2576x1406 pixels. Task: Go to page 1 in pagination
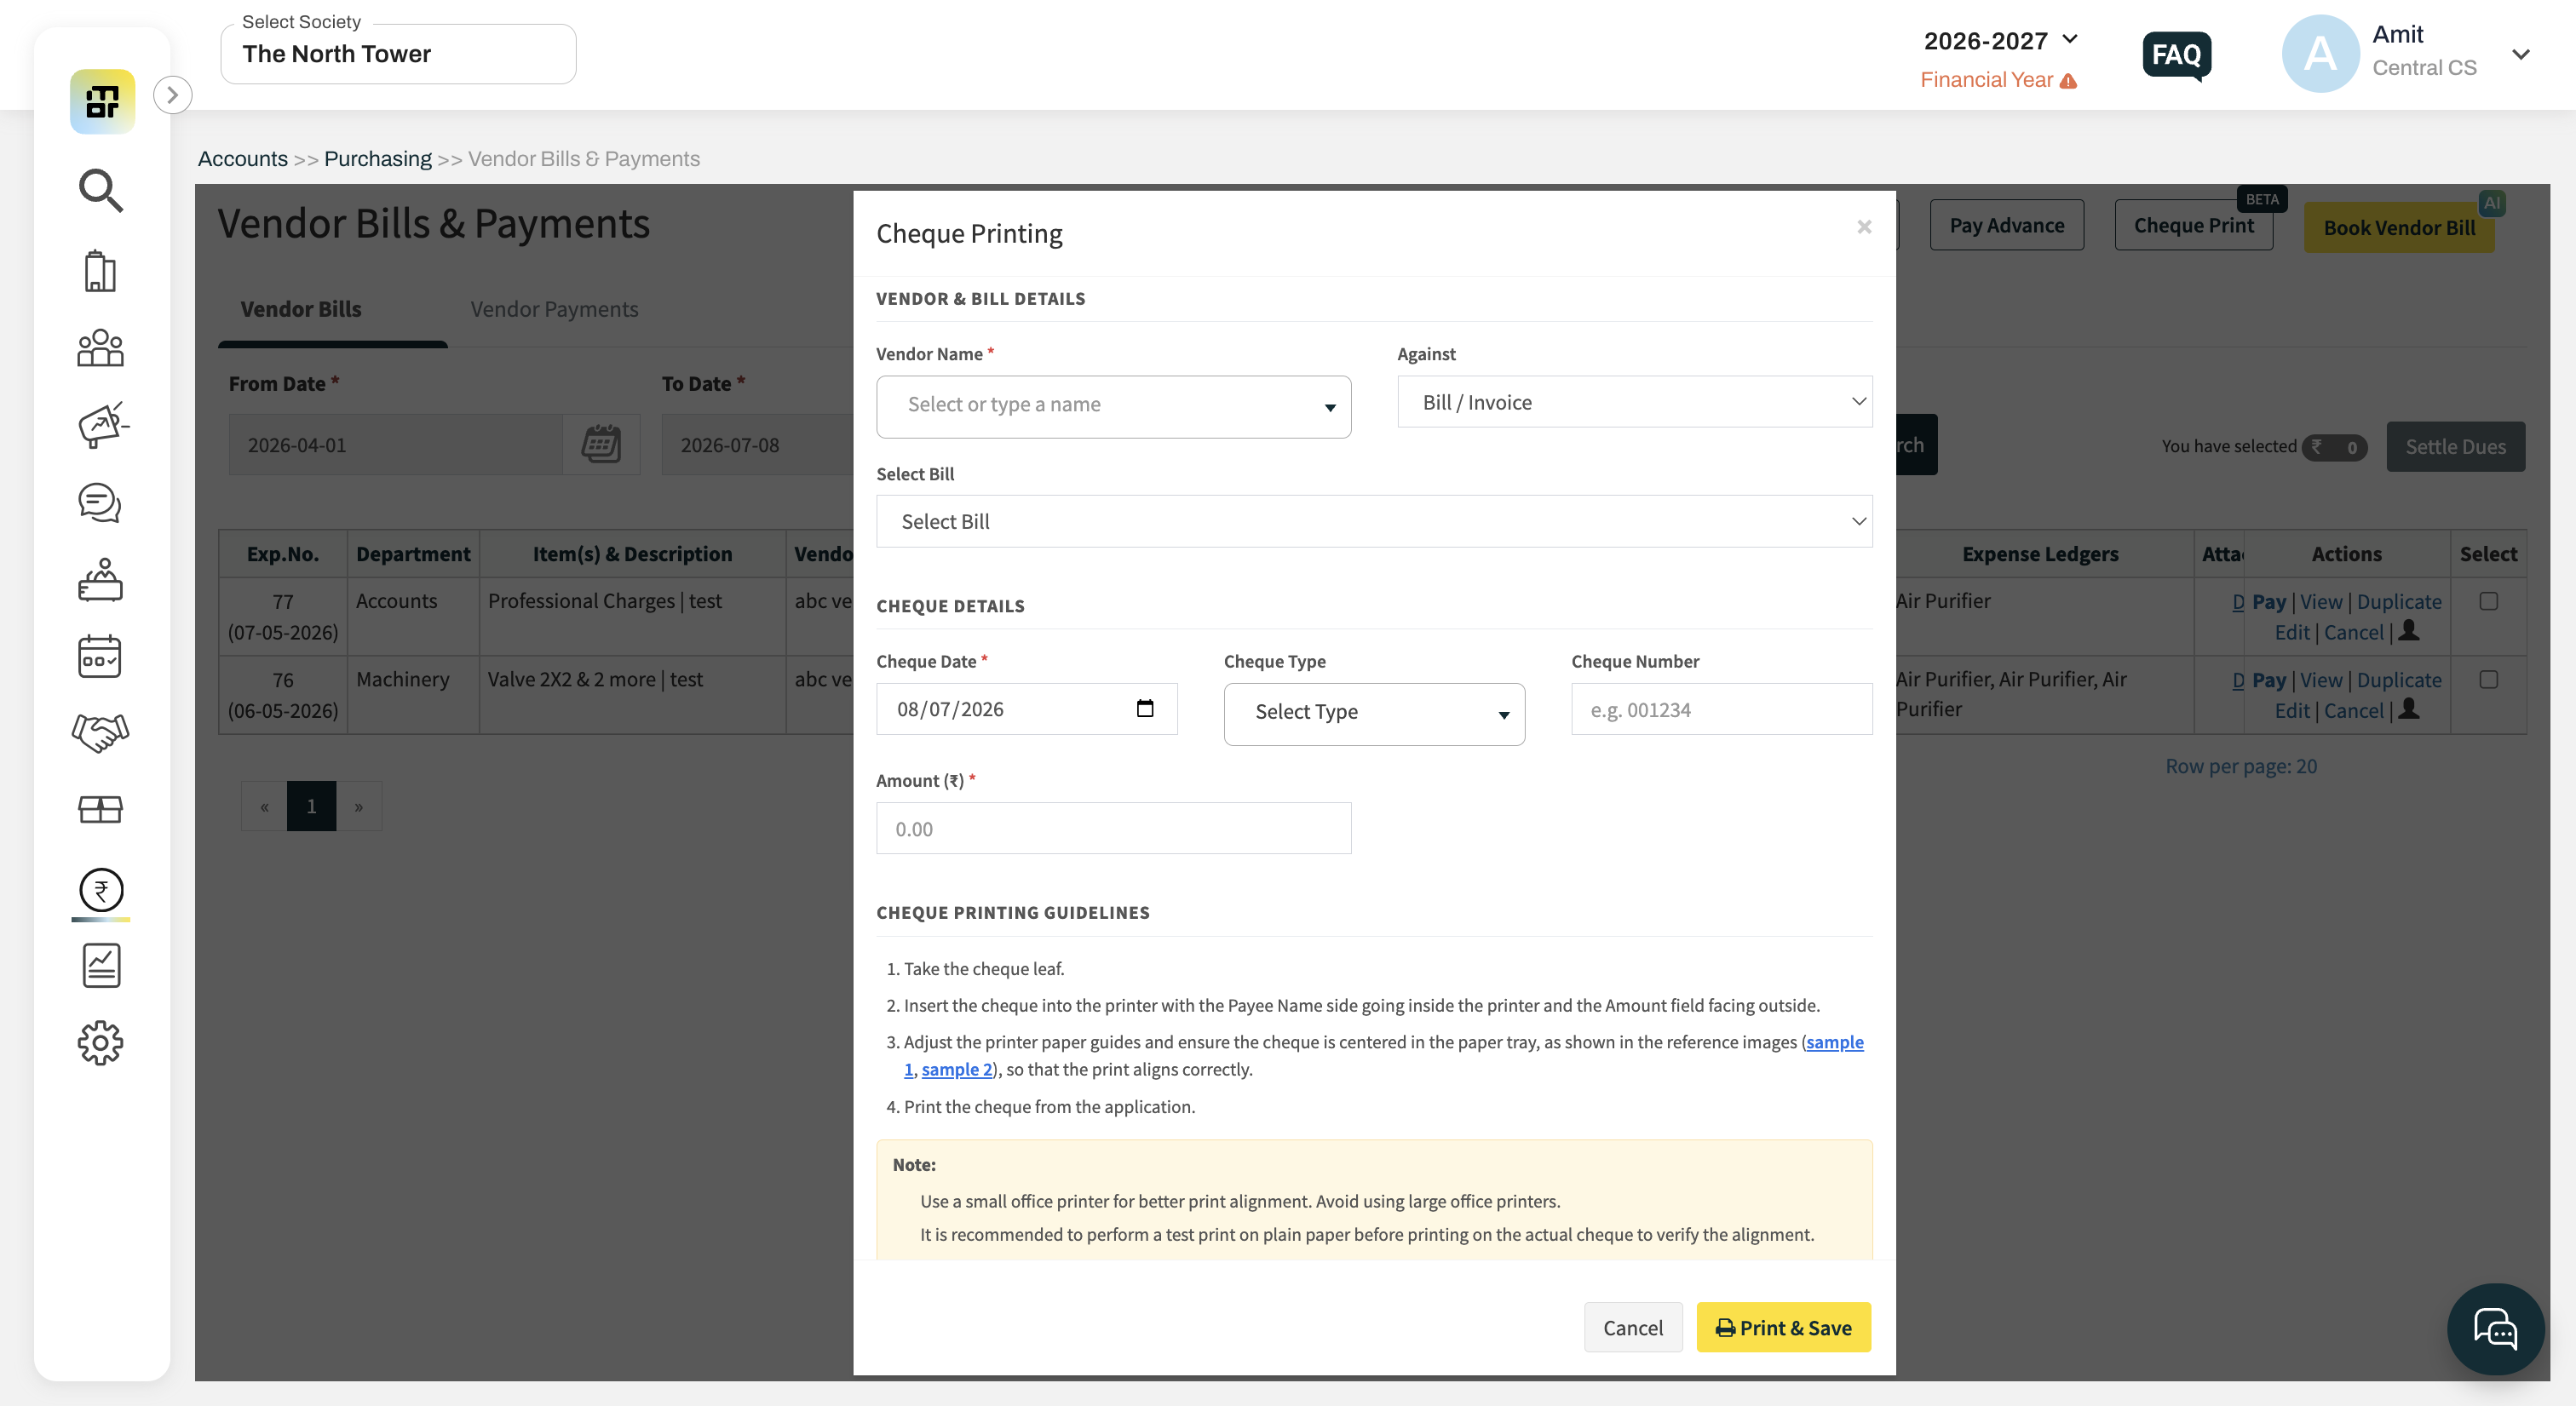(311, 805)
